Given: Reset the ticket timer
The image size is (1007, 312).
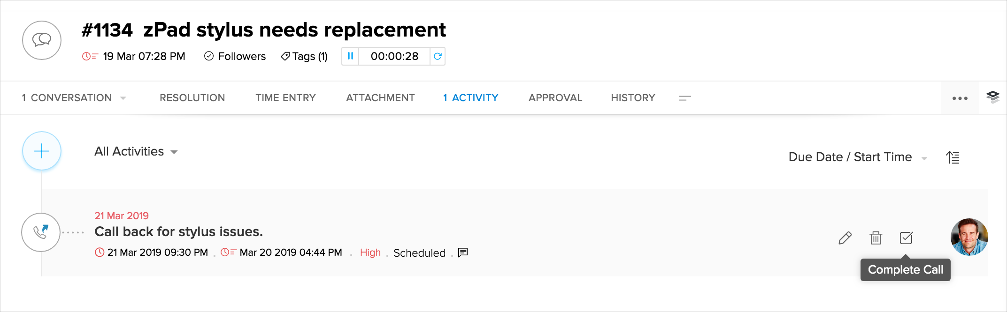Looking at the screenshot, I should [438, 56].
